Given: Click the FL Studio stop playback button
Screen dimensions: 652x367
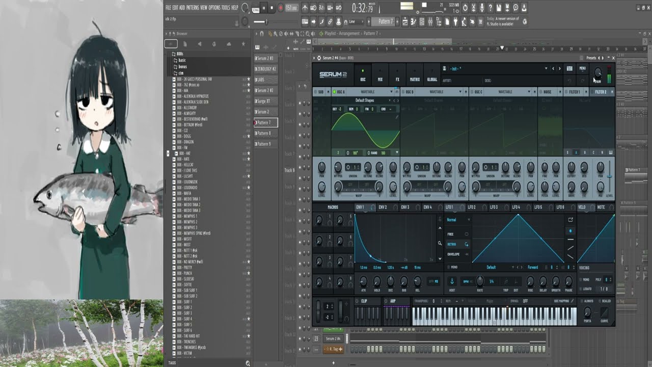Looking at the screenshot, I should coord(271,8).
